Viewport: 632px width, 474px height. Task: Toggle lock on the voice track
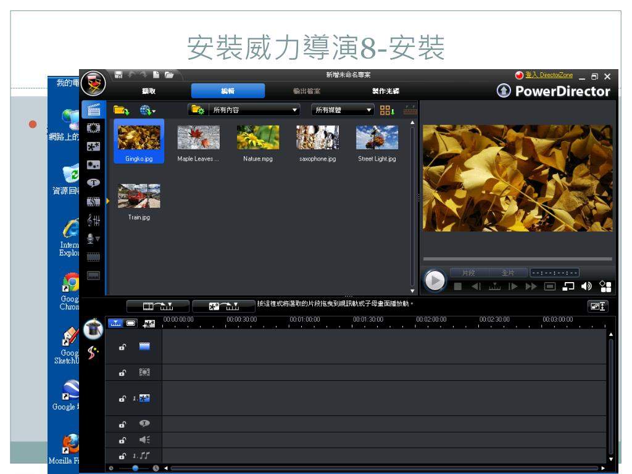pos(123,440)
